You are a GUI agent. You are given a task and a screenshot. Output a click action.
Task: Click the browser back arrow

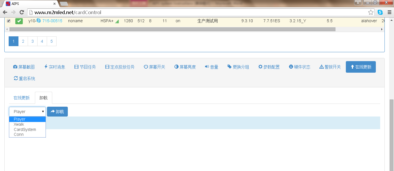pos(5,12)
